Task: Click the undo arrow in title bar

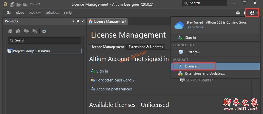Action: pos(32,4)
